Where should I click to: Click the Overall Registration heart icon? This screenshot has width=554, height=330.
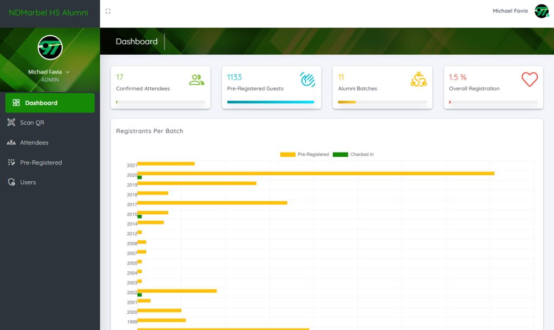pyautogui.click(x=529, y=80)
